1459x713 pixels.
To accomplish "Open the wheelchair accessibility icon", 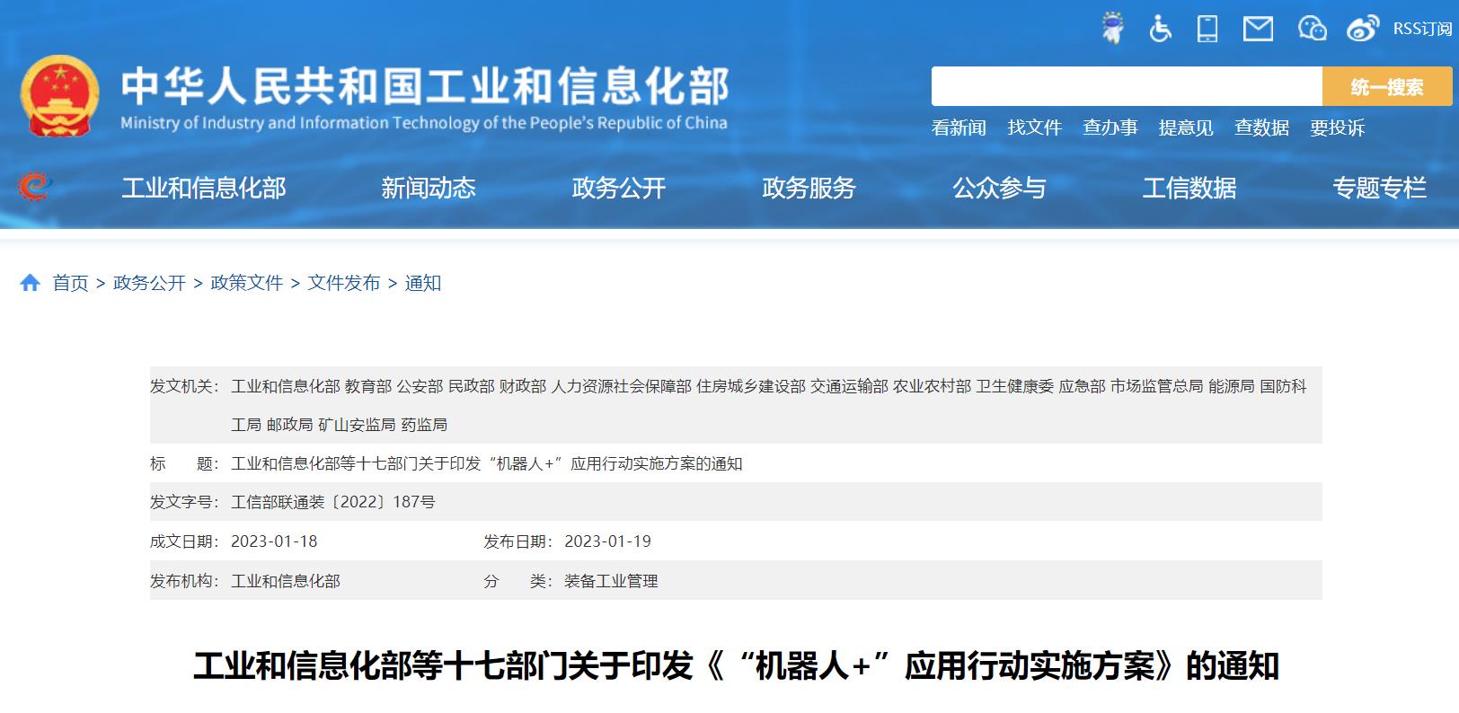I will coord(1160,29).
